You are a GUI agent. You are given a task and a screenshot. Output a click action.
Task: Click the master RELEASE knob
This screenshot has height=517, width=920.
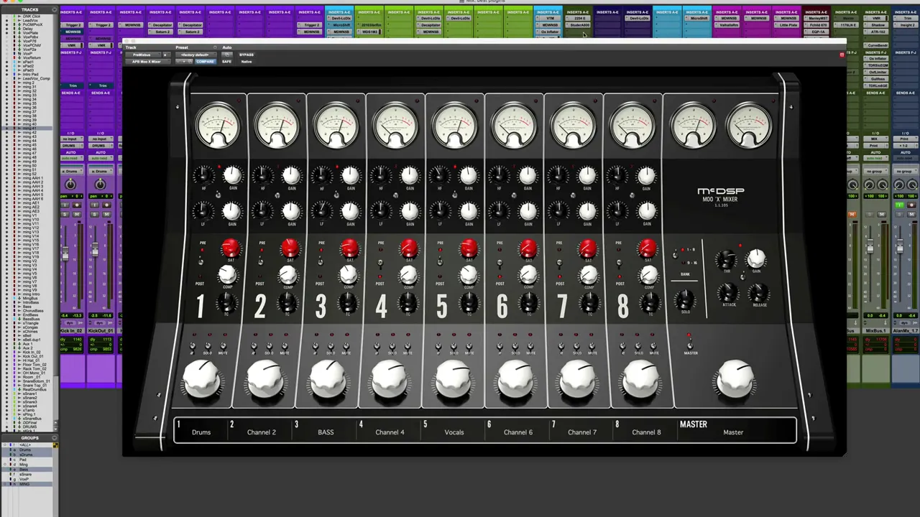759,292
